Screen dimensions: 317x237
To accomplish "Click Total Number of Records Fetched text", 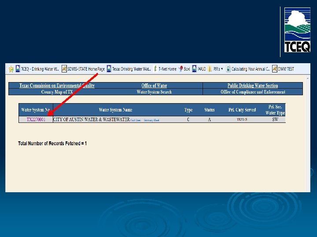I will pos(52,143).
